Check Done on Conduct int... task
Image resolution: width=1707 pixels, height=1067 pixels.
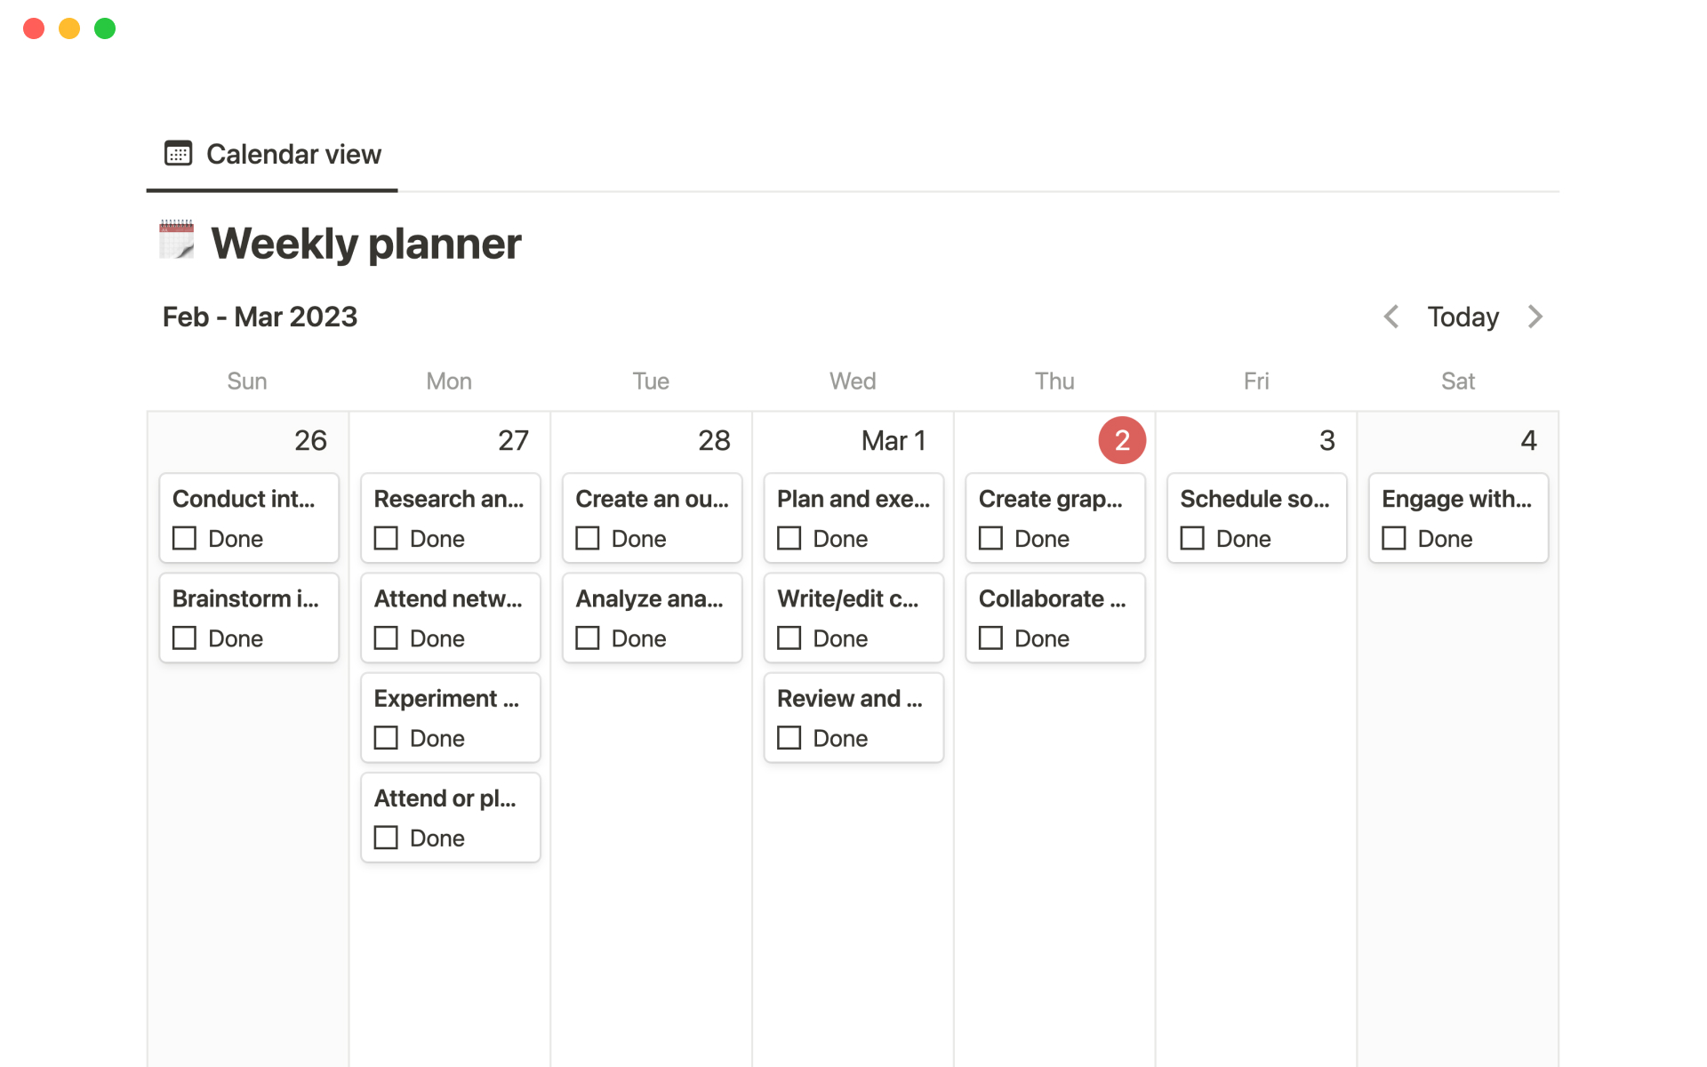[x=185, y=539]
